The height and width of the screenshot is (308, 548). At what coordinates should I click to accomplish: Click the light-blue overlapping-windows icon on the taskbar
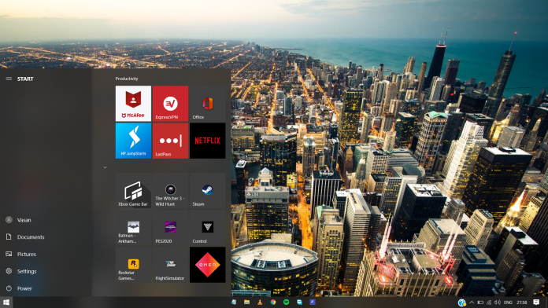pos(299,302)
